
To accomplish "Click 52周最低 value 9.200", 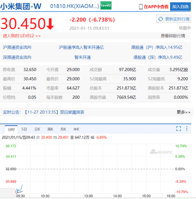I will point(182,79).
